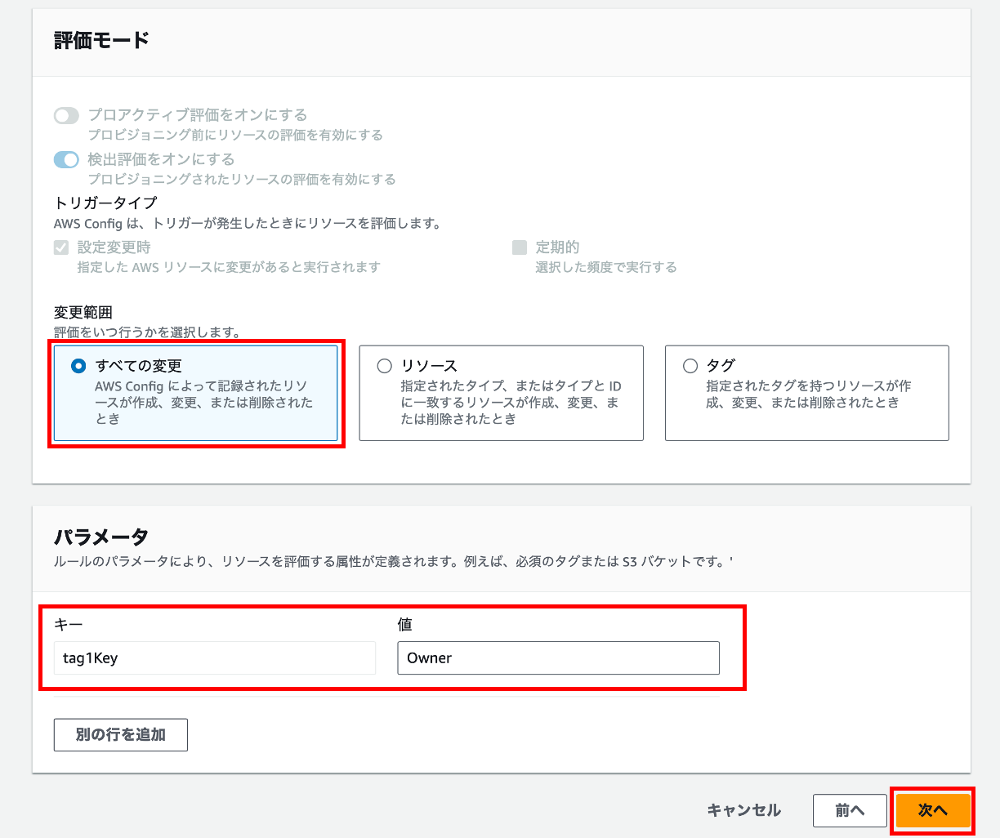Image resolution: width=1000 pixels, height=838 pixels.
Task: Click the Owner value input field
Action: (x=558, y=657)
